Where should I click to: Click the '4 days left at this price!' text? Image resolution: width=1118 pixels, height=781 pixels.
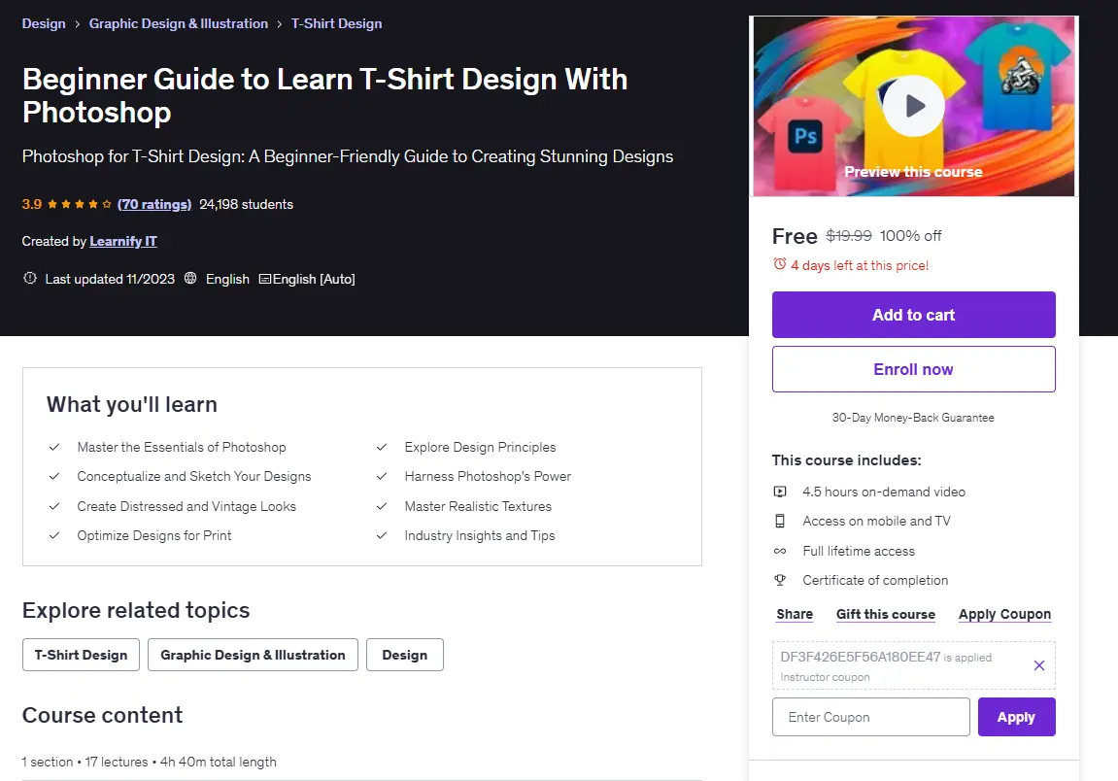(x=860, y=265)
